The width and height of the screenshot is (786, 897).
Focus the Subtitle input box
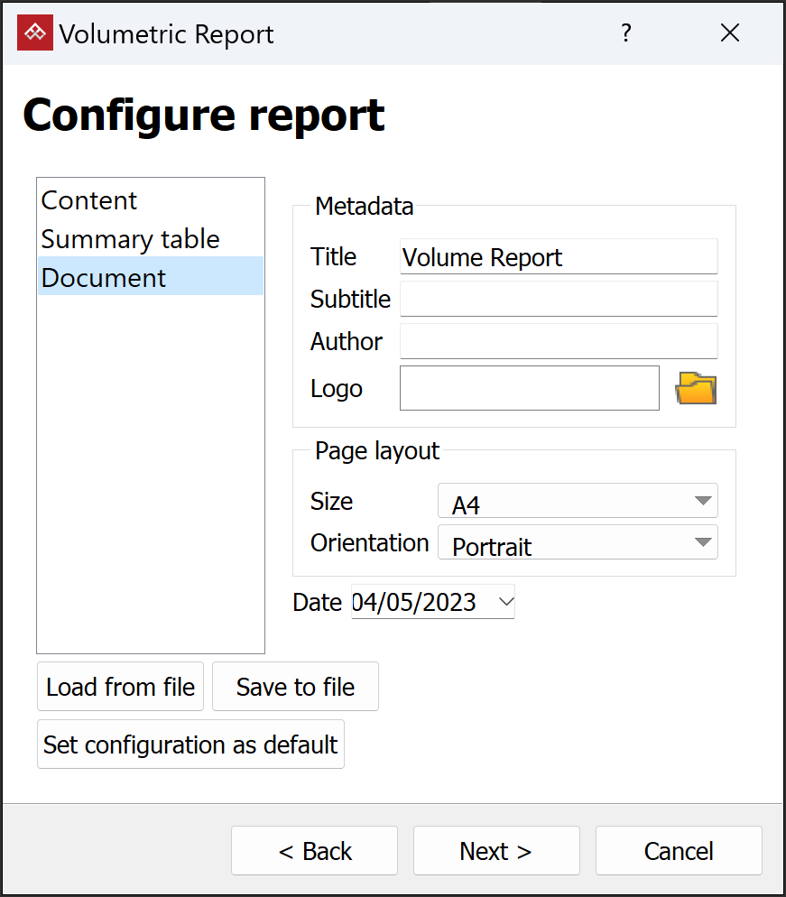(558, 299)
